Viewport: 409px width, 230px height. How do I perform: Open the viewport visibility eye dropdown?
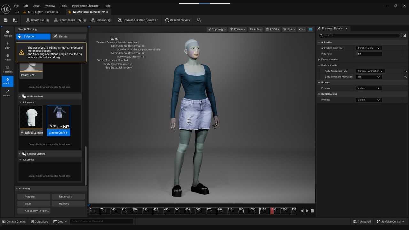pyautogui.click(x=302, y=29)
